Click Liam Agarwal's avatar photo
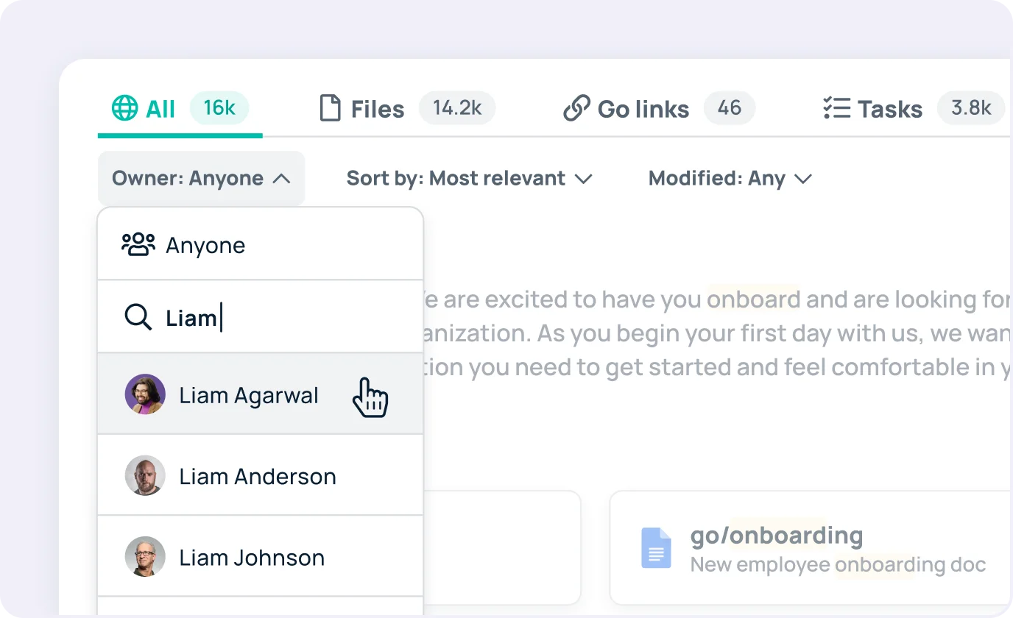 tap(144, 395)
